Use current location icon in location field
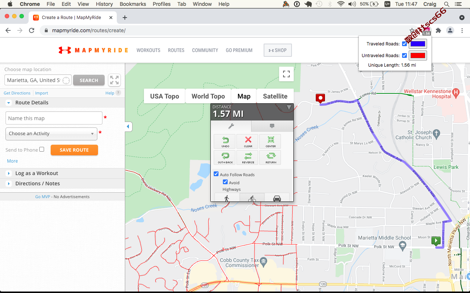 66,81
